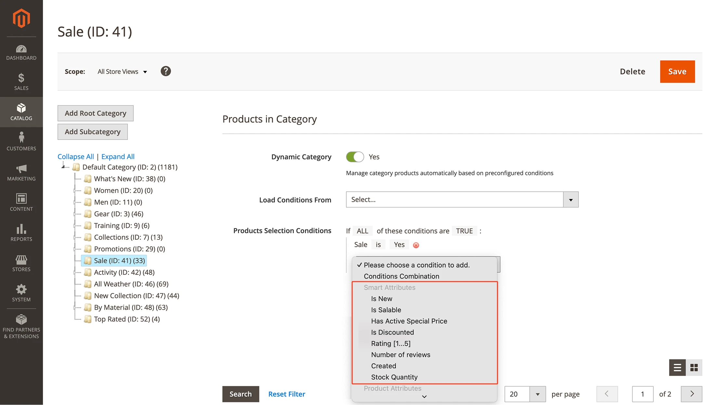Save the Sale category

click(677, 71)
